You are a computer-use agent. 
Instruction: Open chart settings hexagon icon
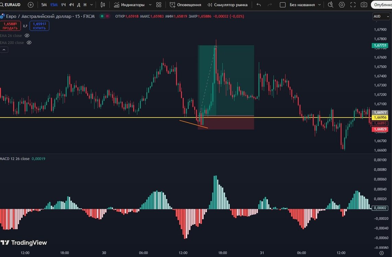(342, 5)
